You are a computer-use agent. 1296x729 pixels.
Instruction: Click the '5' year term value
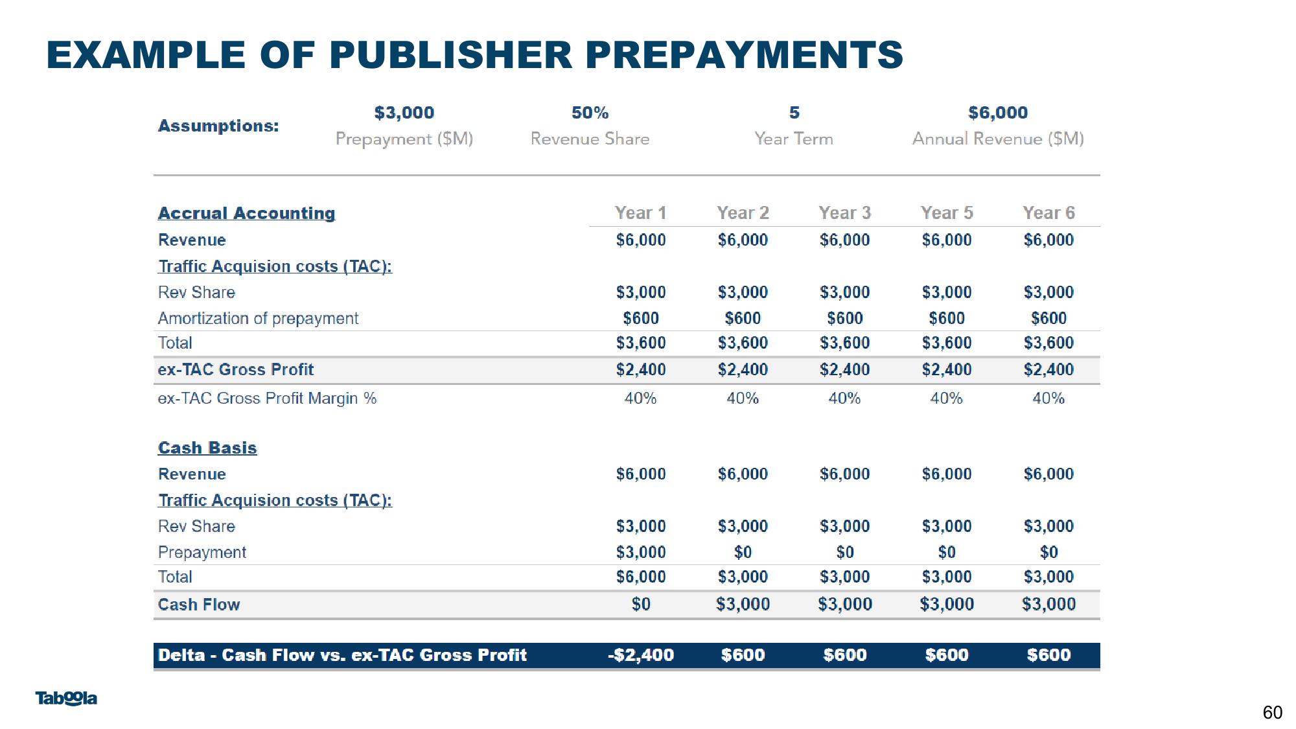pyautogui.click(x=794, y=113)
